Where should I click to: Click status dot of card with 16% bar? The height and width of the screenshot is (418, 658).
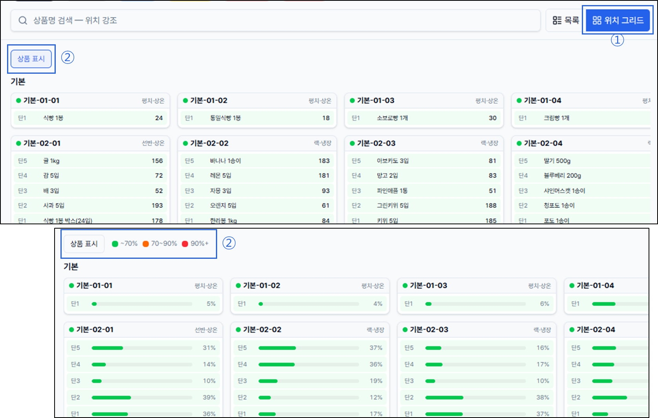[x=405, y=330]
